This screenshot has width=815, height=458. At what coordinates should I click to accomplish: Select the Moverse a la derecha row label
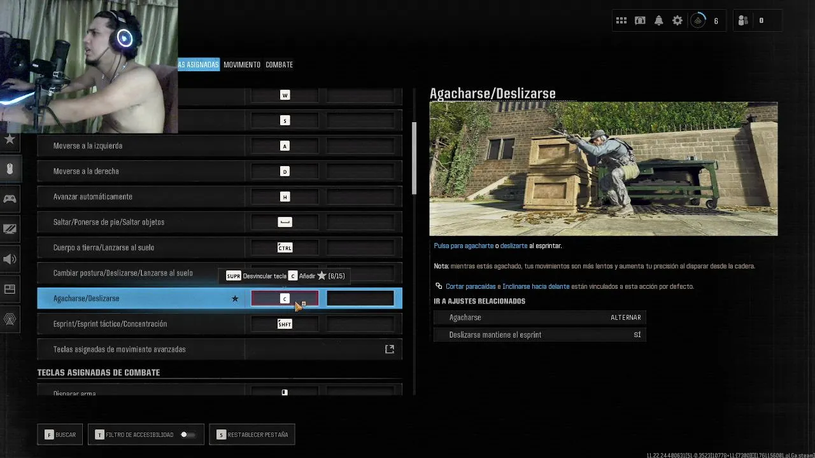pos(86,171)
